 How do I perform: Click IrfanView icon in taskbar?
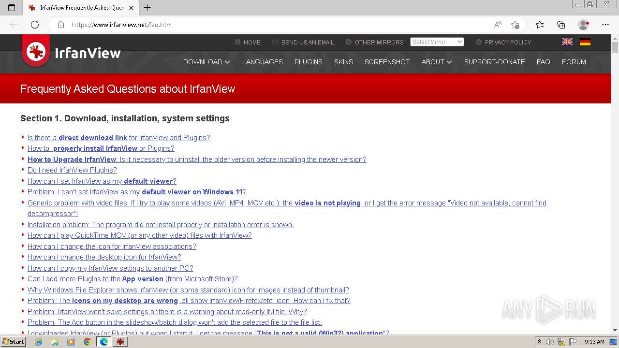[x=120, y=342]
